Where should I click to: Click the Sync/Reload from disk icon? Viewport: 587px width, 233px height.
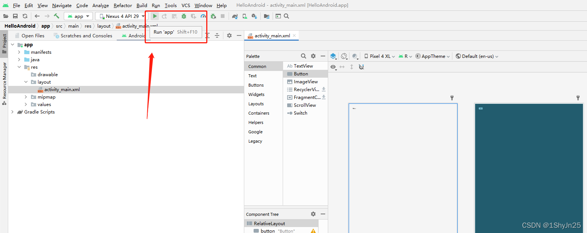[x=25, y=16]
